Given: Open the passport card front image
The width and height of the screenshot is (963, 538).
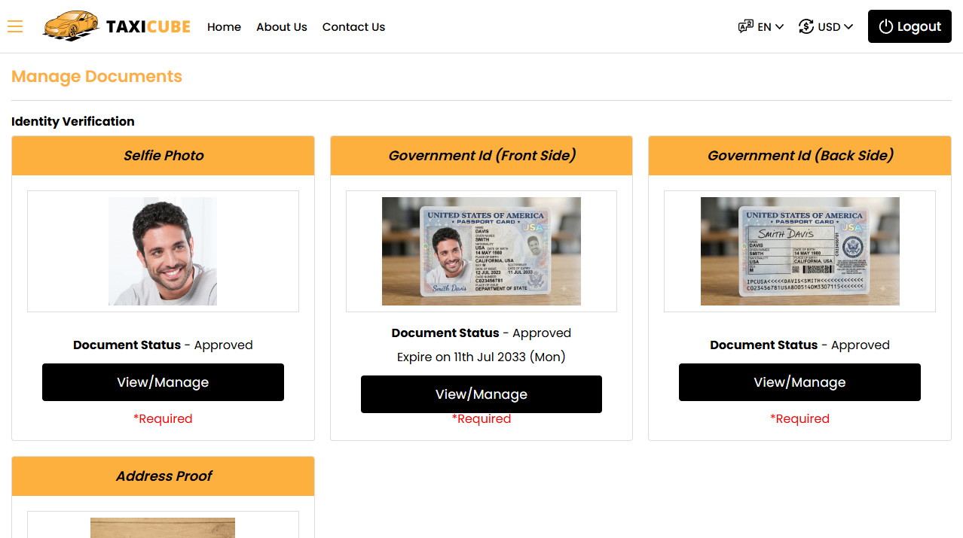Looking at the screenshot, I should click(x=481, y=251).
